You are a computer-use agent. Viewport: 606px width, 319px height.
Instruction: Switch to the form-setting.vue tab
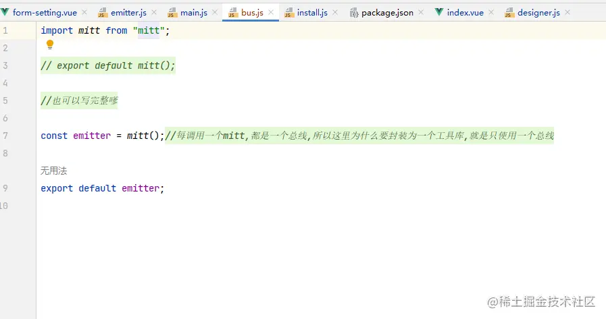pos(45,12)
